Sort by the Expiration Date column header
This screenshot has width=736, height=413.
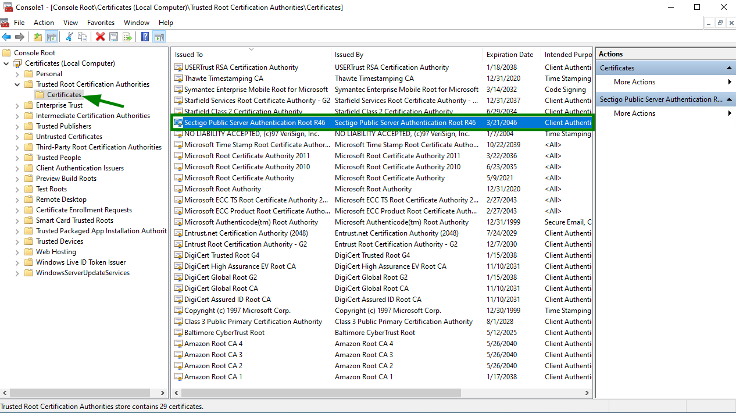(x=512, y=55)
